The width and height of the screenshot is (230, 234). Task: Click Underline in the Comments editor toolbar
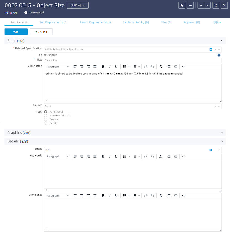(x=116, y=196)
